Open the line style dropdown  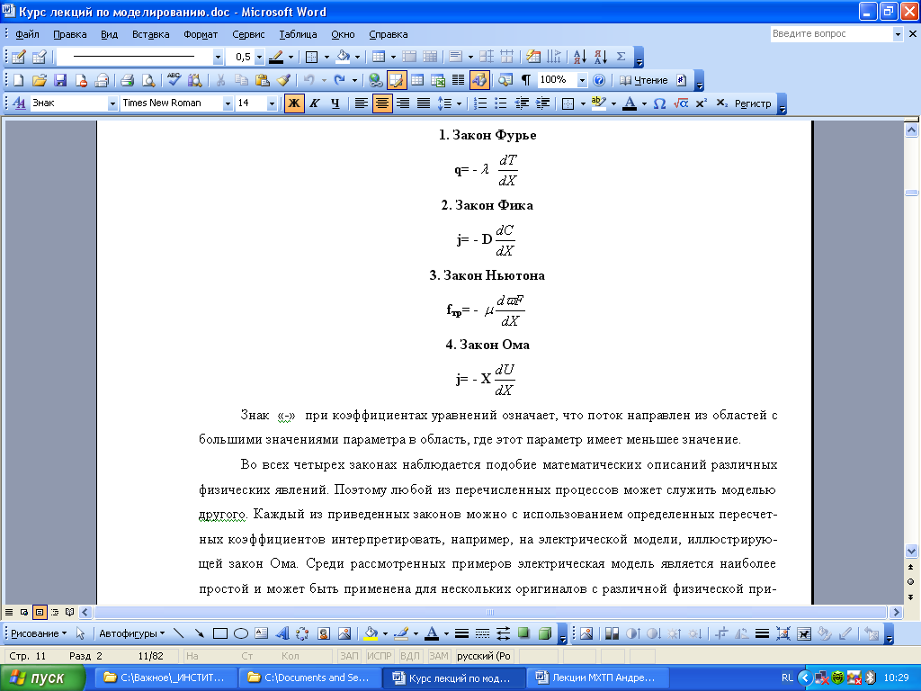pos(218,57)
